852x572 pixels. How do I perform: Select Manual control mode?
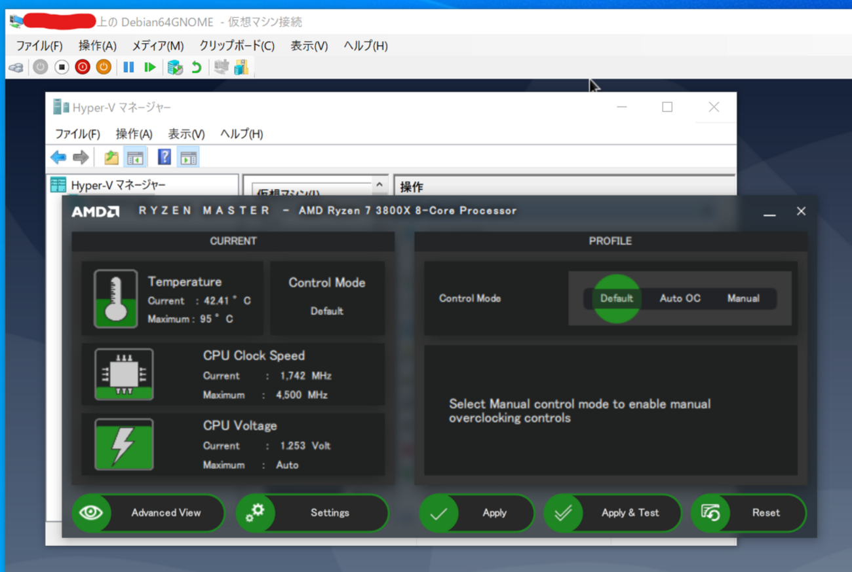743,298
